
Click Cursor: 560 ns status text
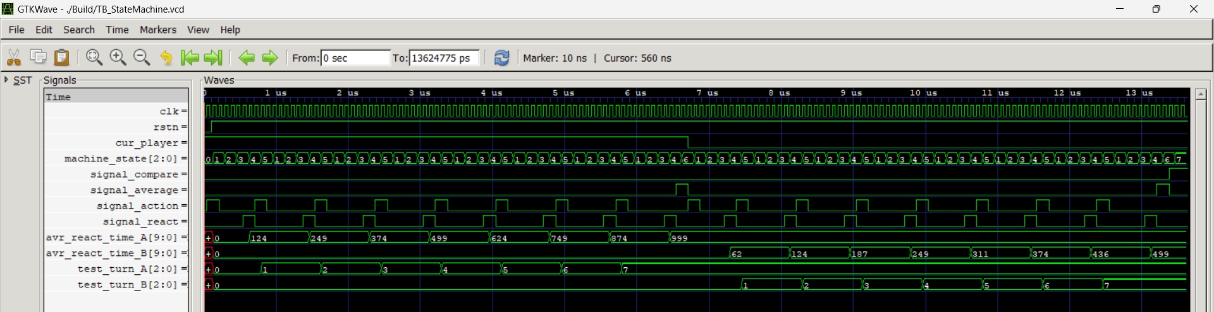point(637,58)
